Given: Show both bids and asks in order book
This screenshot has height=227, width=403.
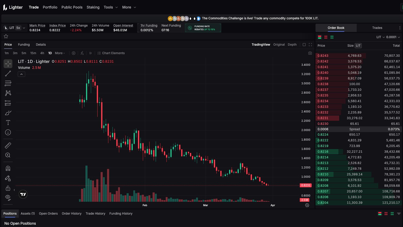Looking at the screenshot, I should pos(320,37).
